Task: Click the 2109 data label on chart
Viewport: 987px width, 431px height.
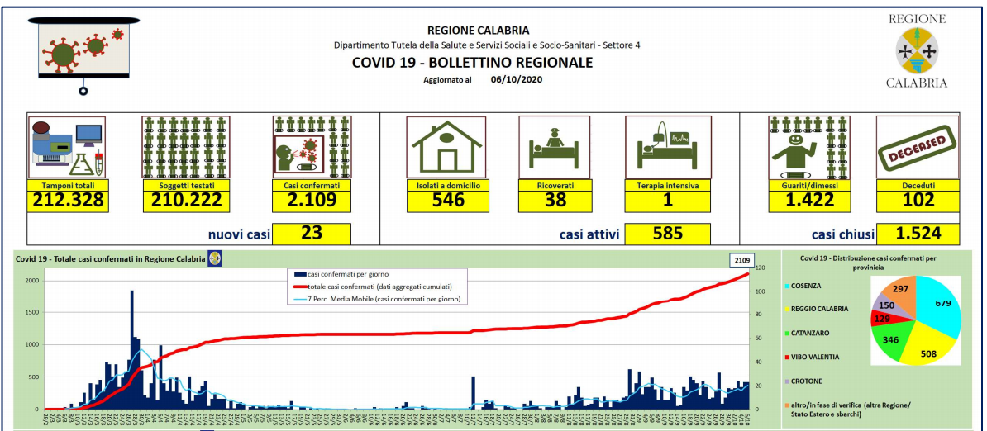Action: click(x=741, y=260)
